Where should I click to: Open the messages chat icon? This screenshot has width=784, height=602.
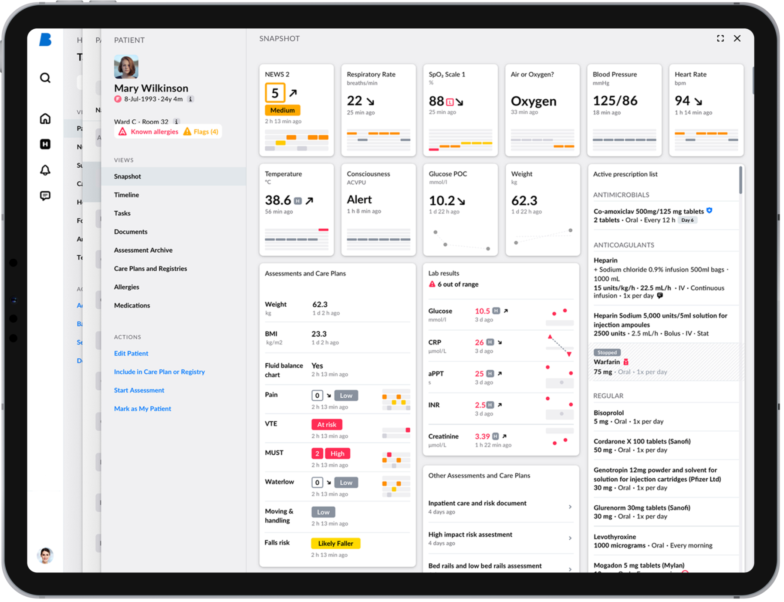click(45, 196)
